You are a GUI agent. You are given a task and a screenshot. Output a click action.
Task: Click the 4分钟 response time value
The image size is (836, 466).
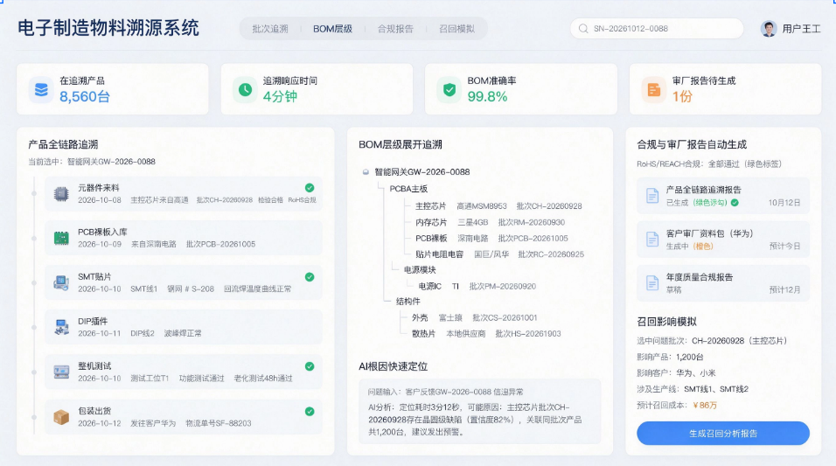click(280, 96)
